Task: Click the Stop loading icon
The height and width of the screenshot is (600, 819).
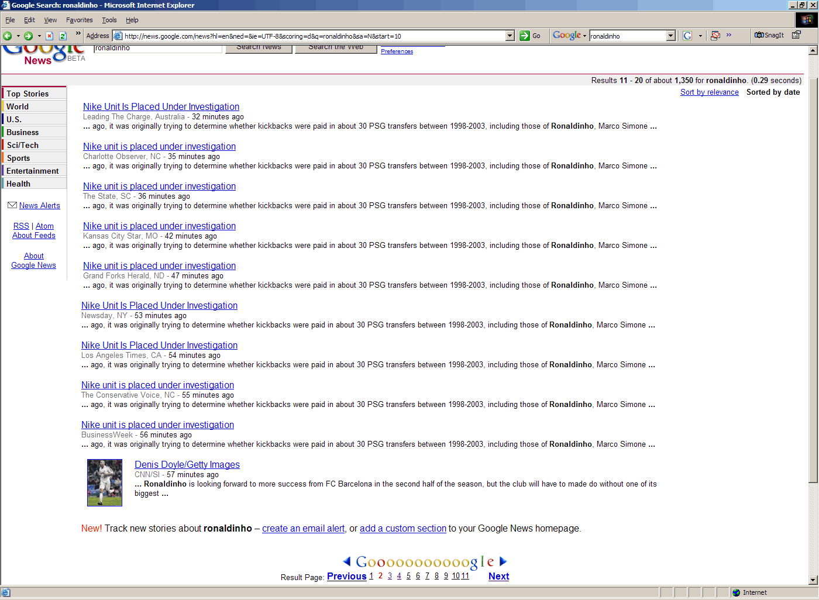Action: pyautogui.click(x=50, y=36)
